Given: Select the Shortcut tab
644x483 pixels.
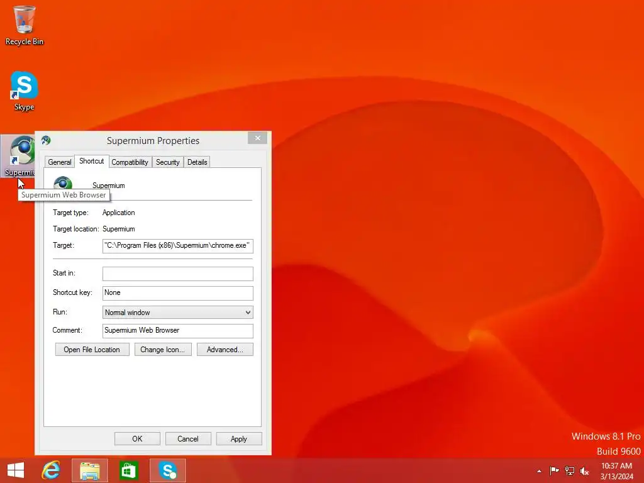Looking at the screenshot, I should coord(92,162).
